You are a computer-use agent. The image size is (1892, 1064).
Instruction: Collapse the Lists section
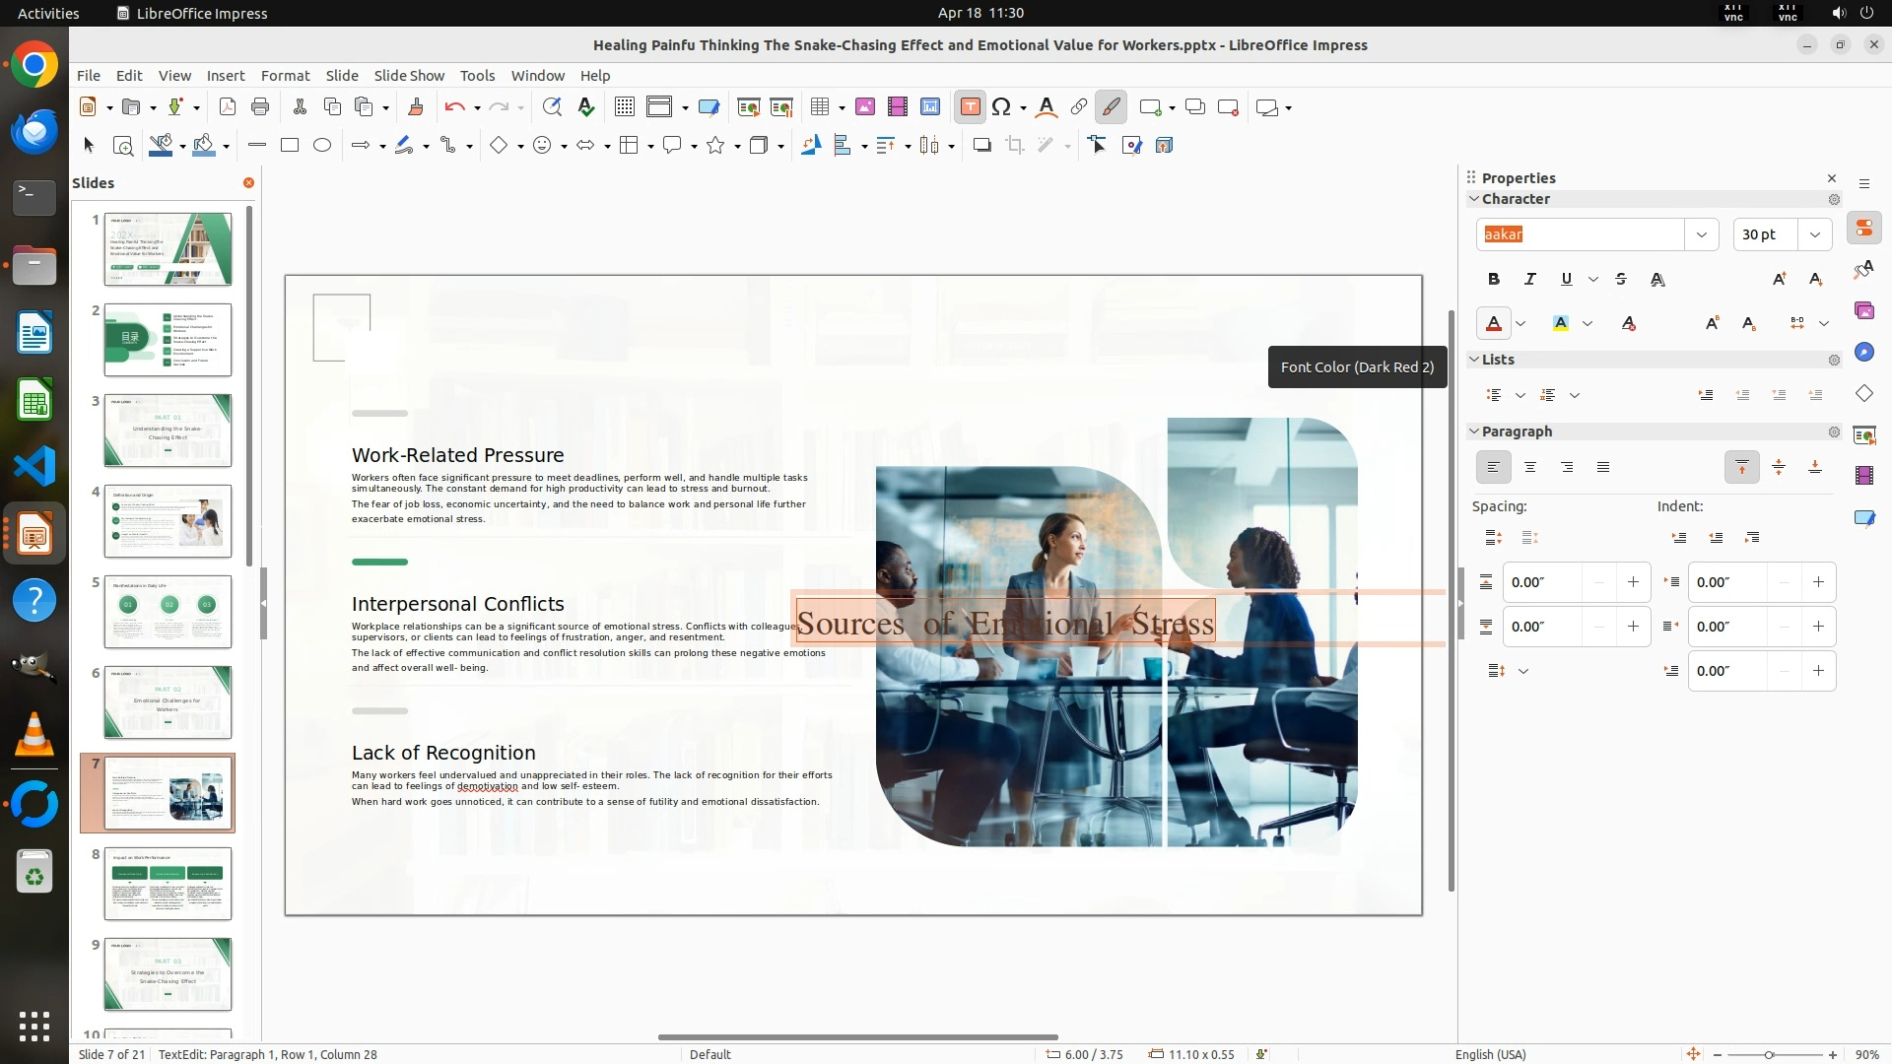click(x=1474, y=360)
